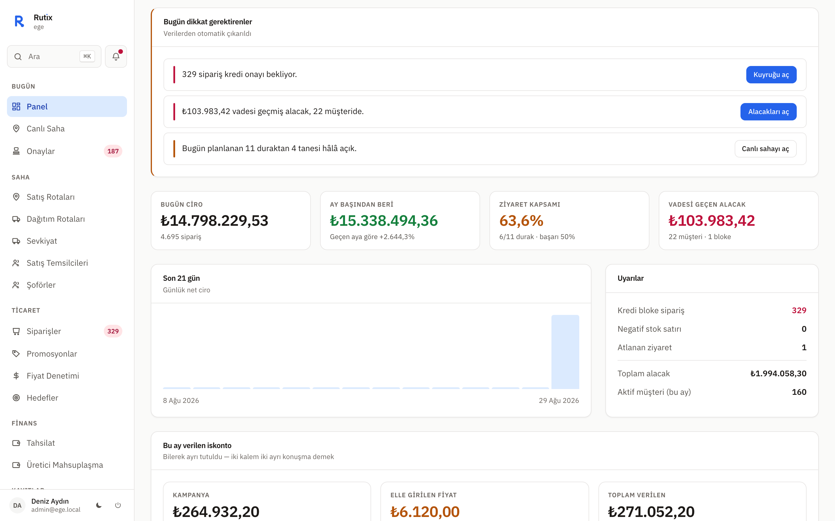Click the Panel grid icon

pyautogui.click(x=16, y=107)
